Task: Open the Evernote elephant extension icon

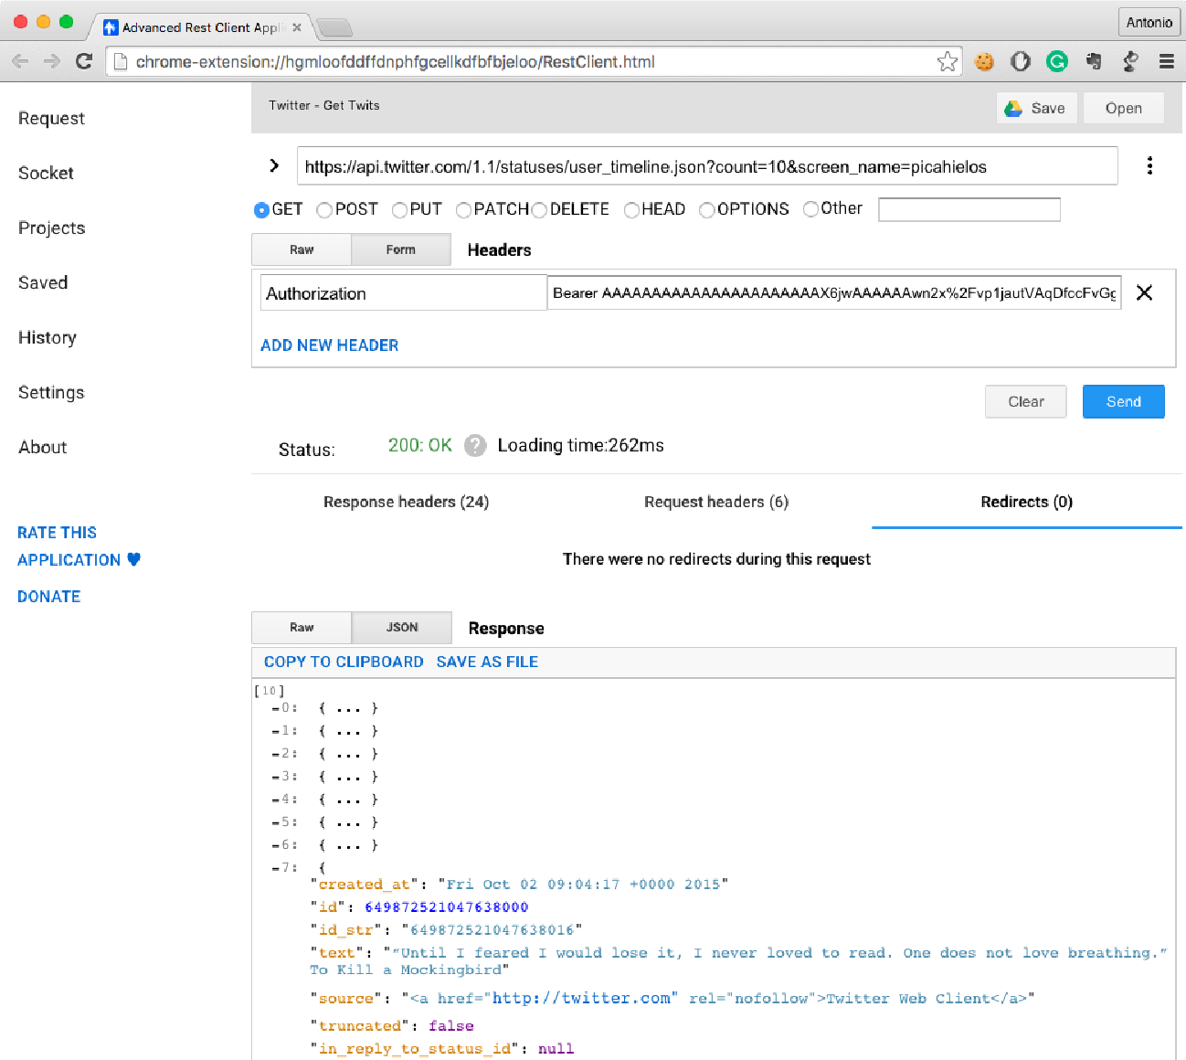Action: click(x=1094, y=61)
